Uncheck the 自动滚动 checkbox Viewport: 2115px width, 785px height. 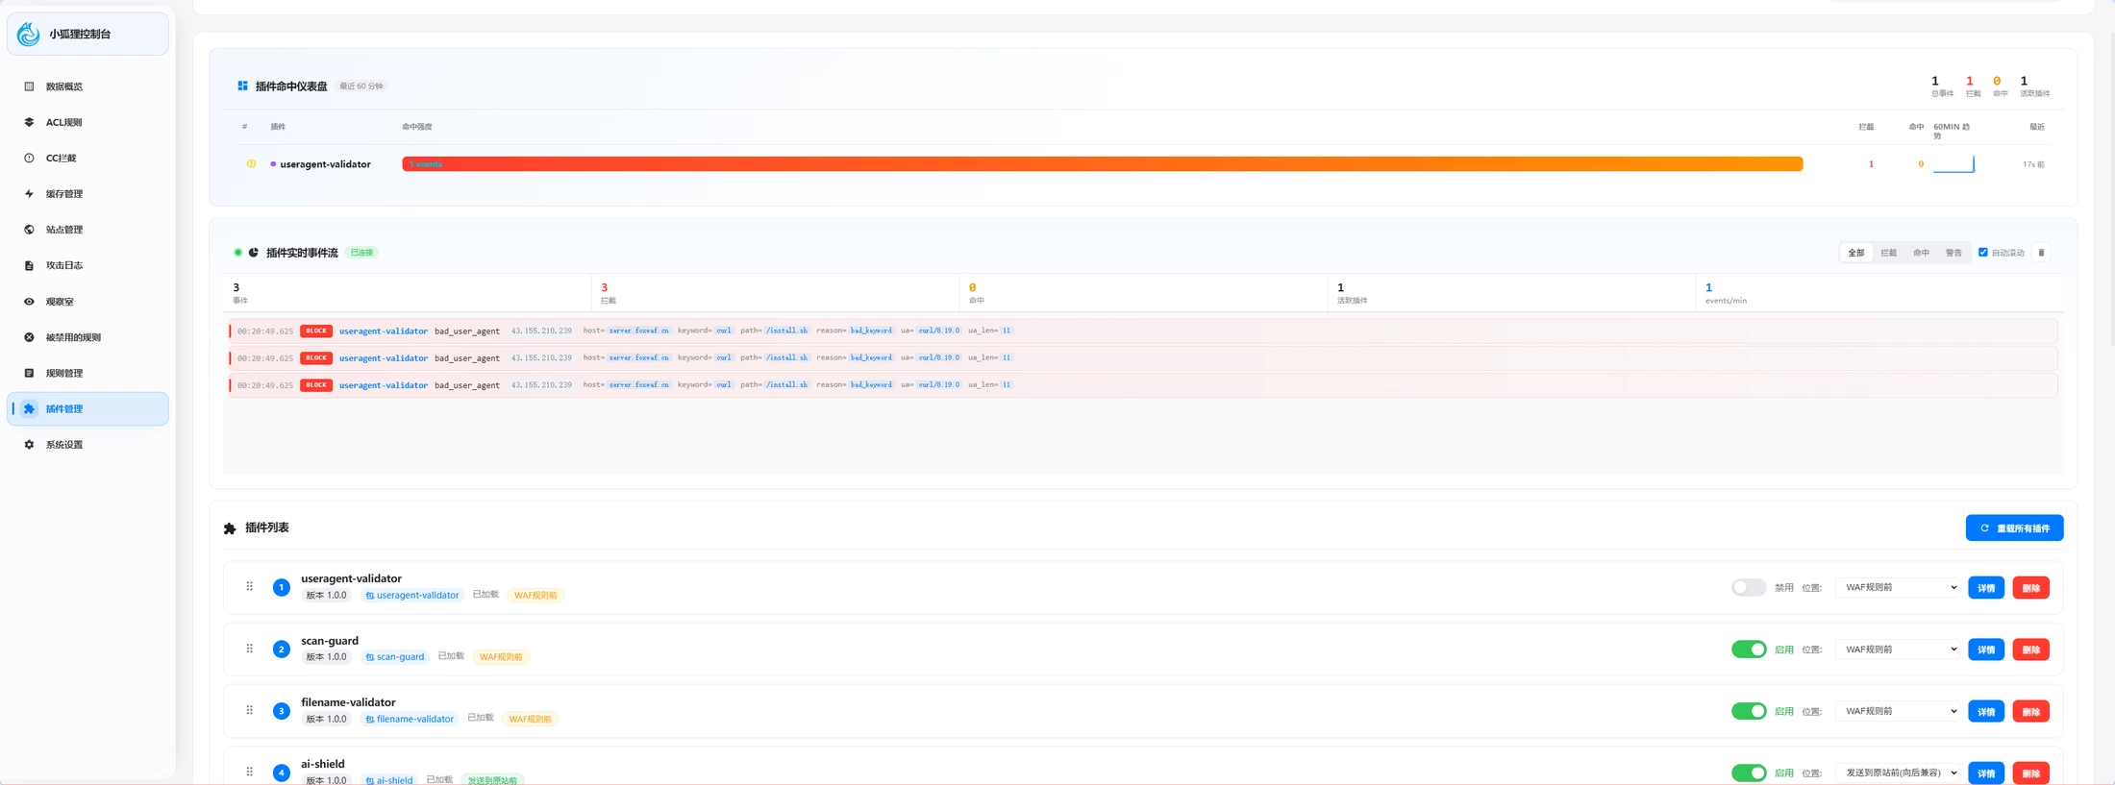1983,253
